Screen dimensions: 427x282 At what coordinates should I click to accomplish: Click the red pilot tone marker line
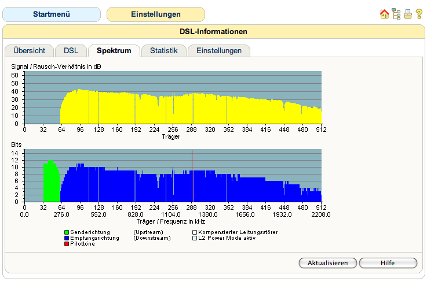[192, 176]
